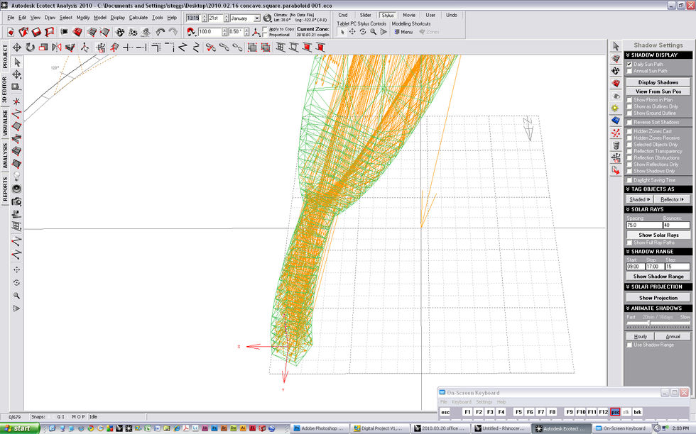
Task: Check Reverse Sort Shadows
Action: 629,123
